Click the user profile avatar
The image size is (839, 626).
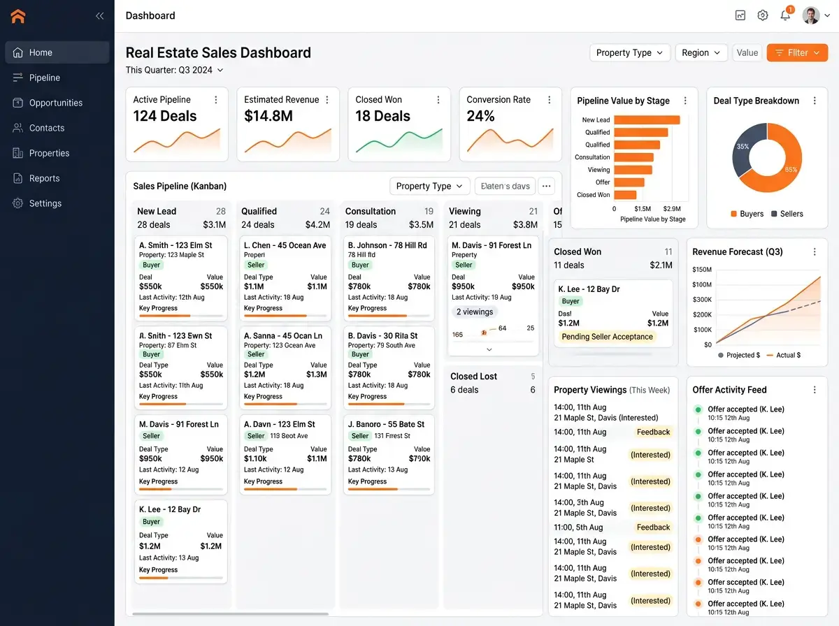811,15
